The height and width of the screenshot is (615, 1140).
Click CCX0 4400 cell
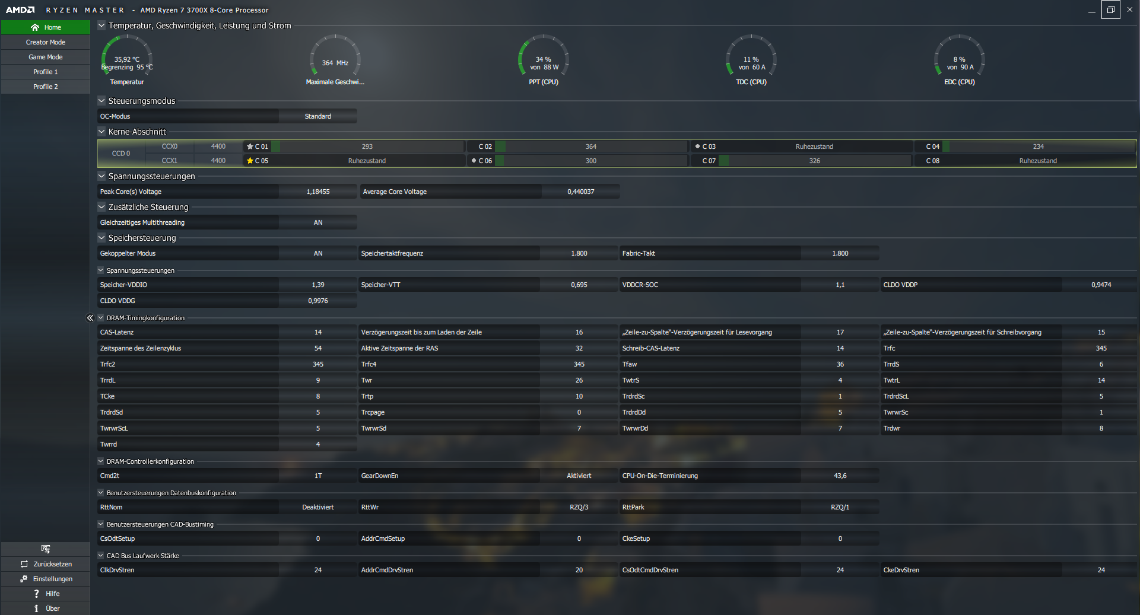218,146
